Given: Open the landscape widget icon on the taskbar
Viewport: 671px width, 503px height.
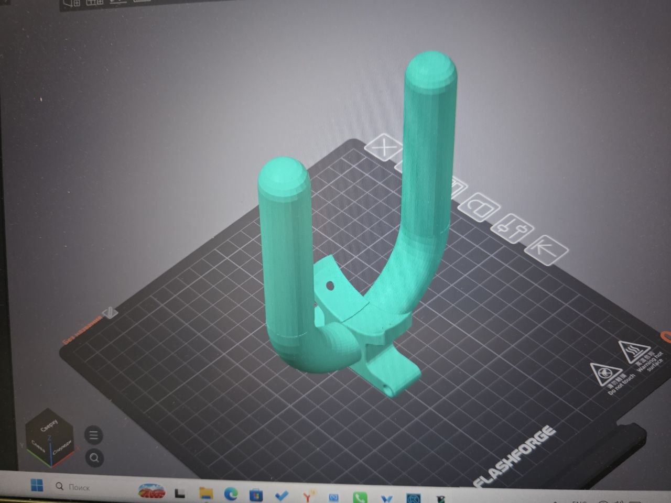Looking at the screenshot, I should coord(151,491).
